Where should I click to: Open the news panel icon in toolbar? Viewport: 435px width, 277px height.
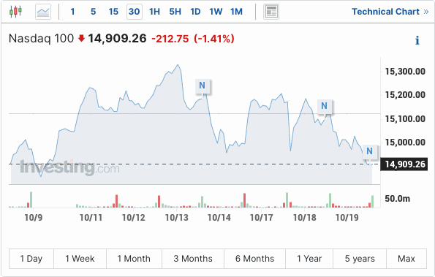(271, 12)
